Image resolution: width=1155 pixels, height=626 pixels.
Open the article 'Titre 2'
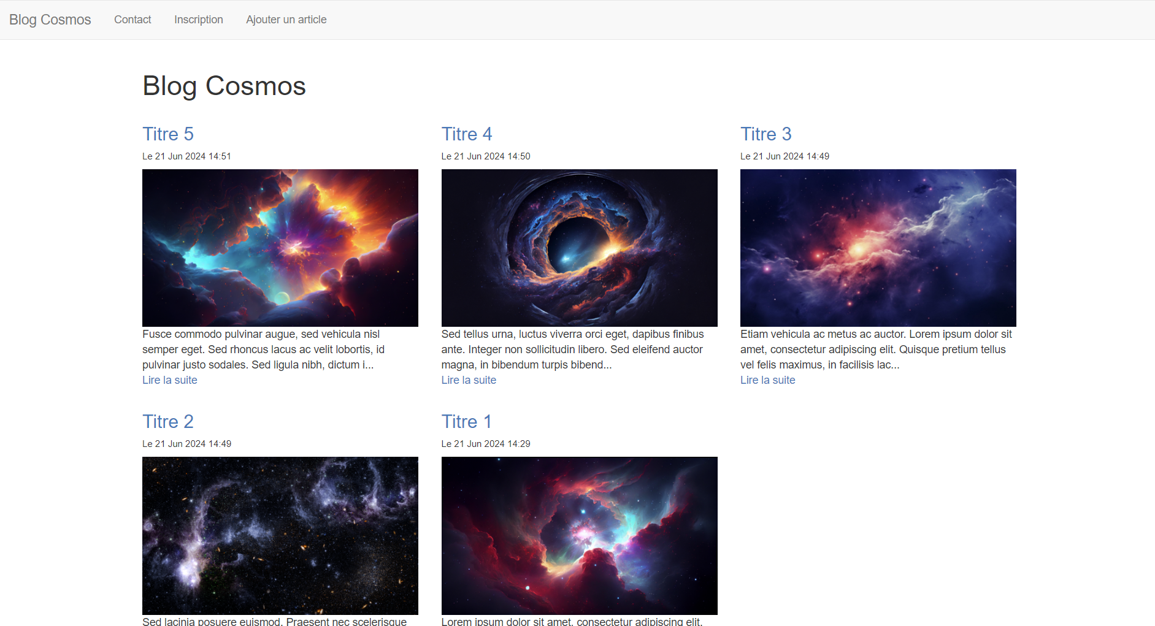click(x=167, y=421)
